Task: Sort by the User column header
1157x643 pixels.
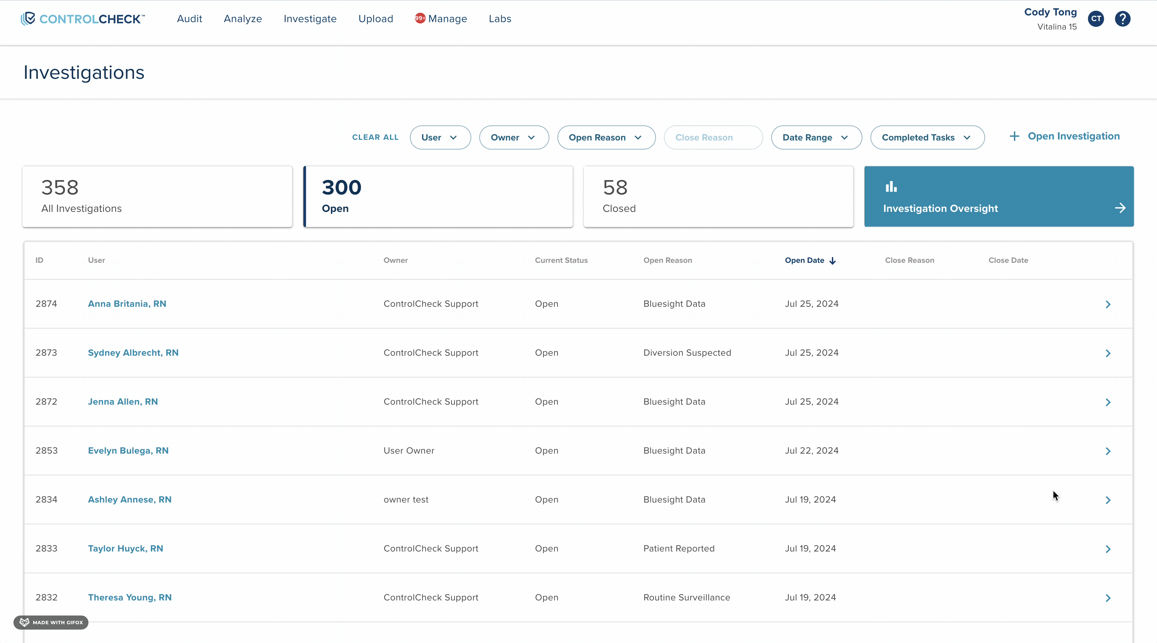Action: coord(96,260)
